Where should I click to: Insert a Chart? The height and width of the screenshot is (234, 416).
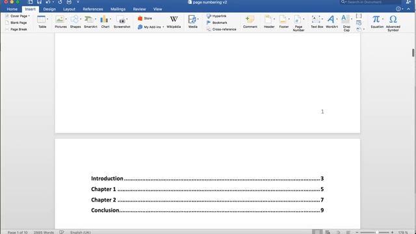[105, 21]
